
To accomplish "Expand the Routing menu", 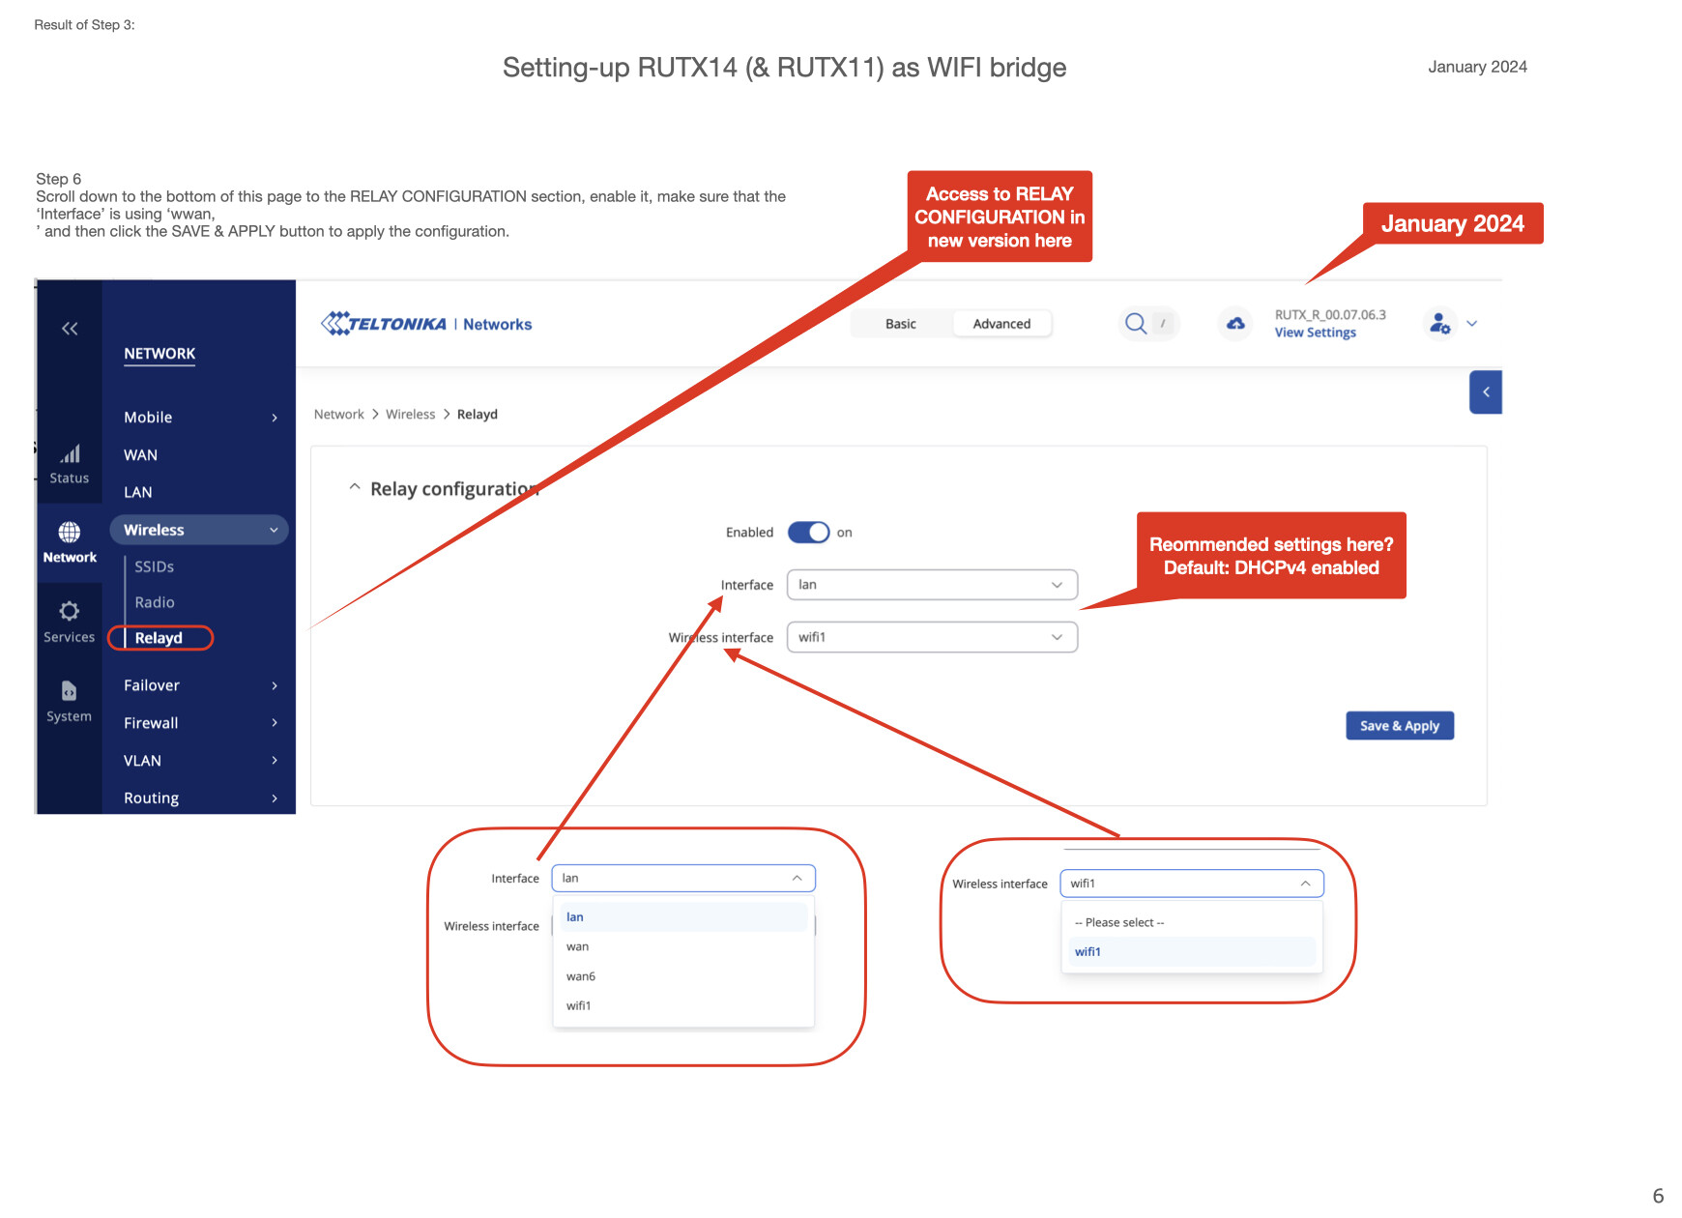I will 200,798.
